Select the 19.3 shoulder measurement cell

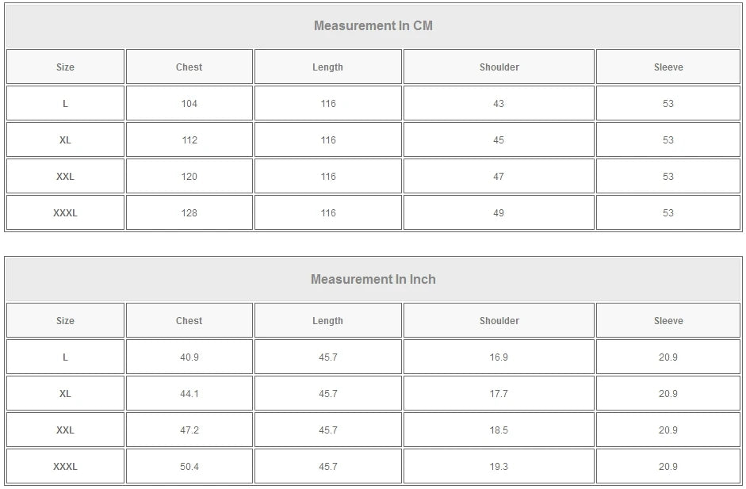point(499,467)
